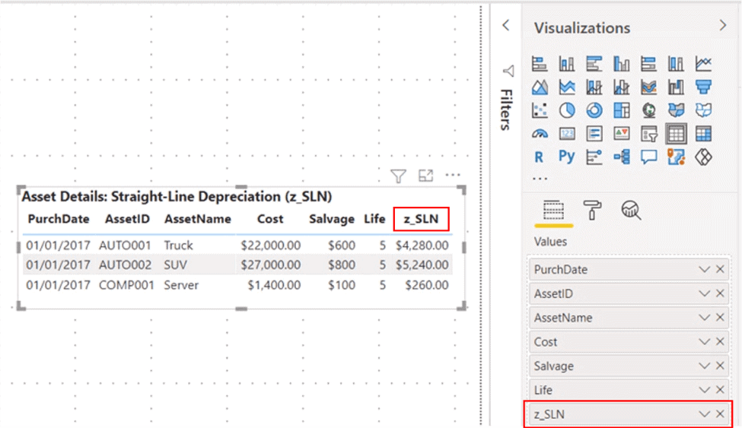Select the Clustered bar chart visual

tap(594, 64)
